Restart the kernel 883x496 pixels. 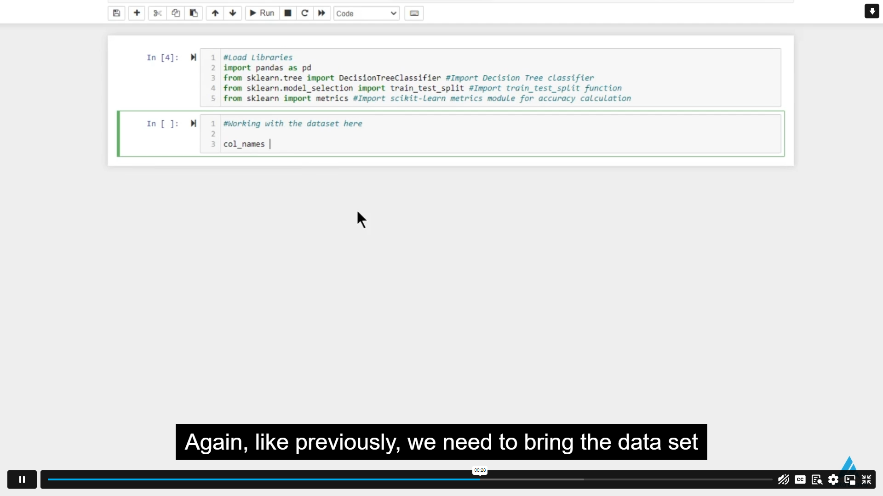[x=304, y=13]
